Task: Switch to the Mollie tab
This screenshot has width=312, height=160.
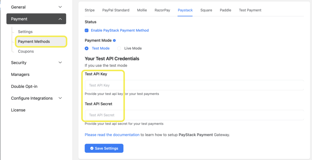Action: click(x=142, y=10)
